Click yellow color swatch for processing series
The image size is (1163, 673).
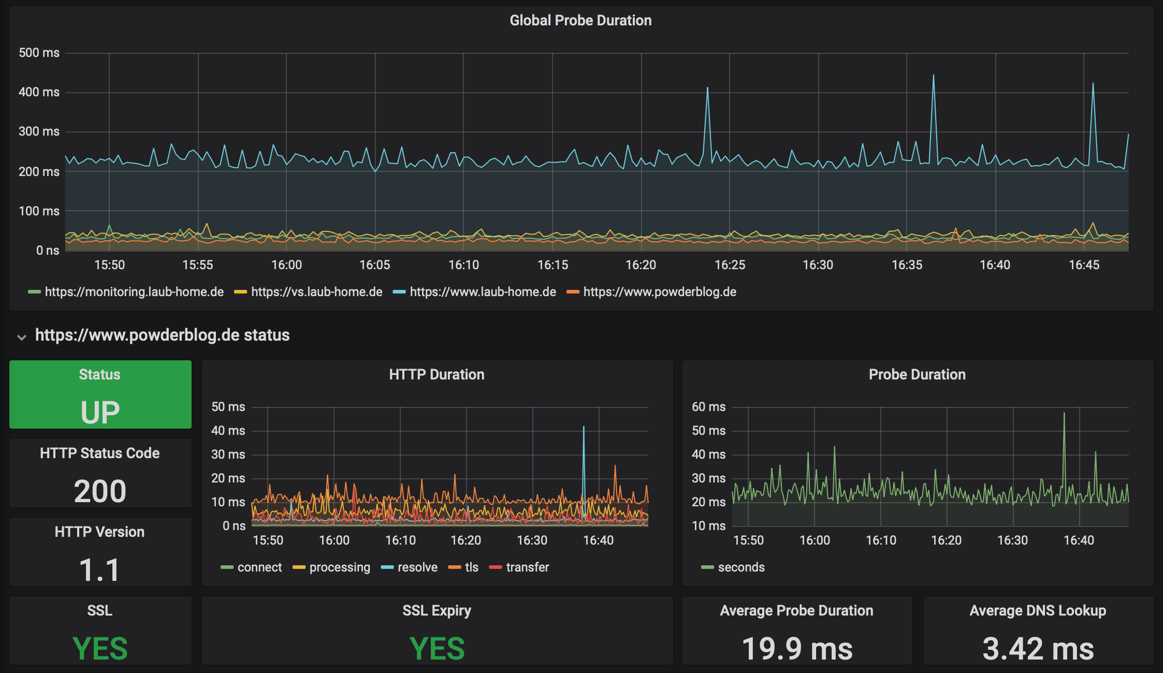click(299, 567)
